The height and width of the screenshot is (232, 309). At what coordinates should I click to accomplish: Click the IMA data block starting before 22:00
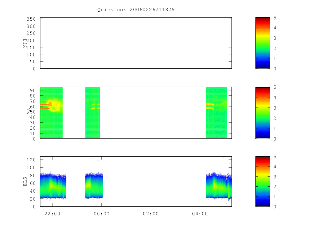click(51, 113)
